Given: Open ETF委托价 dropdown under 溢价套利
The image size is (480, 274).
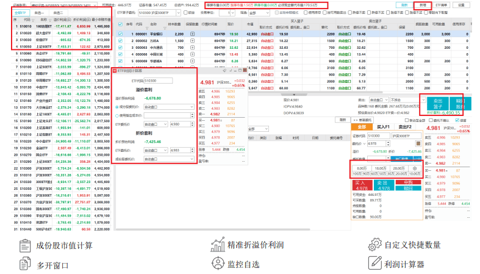Looking at the screenshot, I should click(x=156, y=124).
